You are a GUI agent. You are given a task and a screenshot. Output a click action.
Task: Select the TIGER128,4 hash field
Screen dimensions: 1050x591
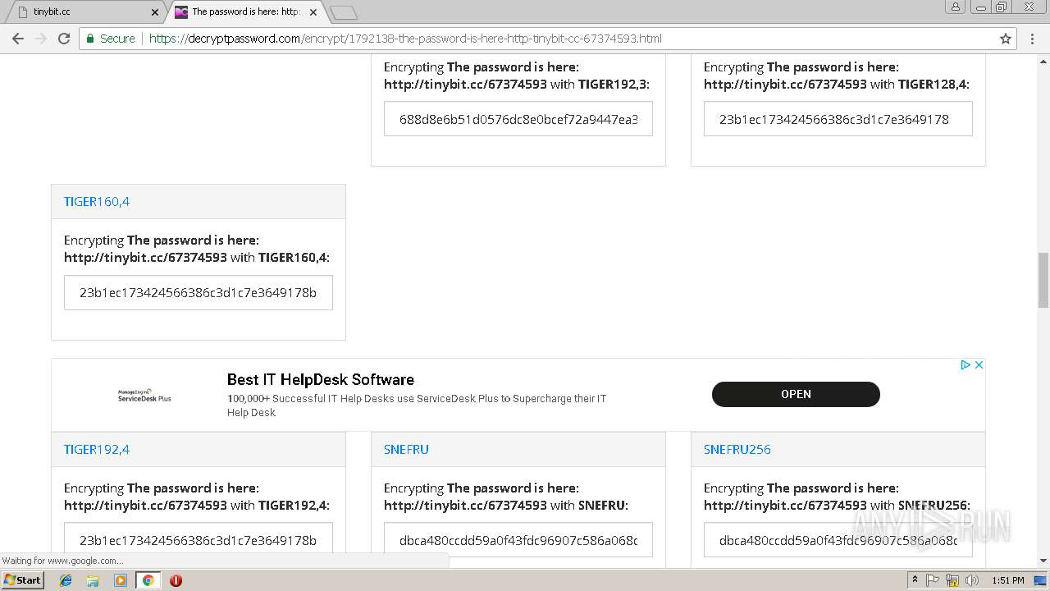click(838, 119)
